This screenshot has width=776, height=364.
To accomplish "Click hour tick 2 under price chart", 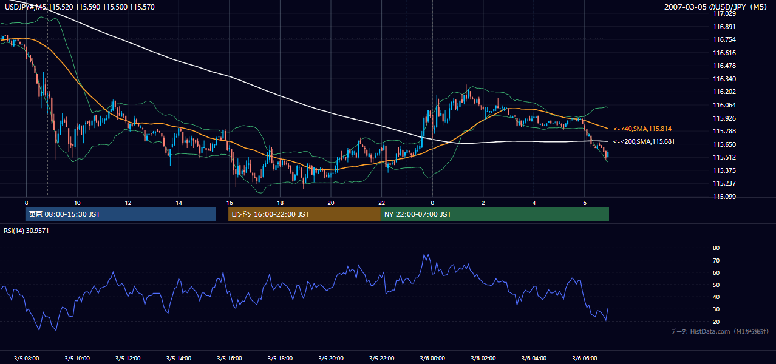I will 483,203.
